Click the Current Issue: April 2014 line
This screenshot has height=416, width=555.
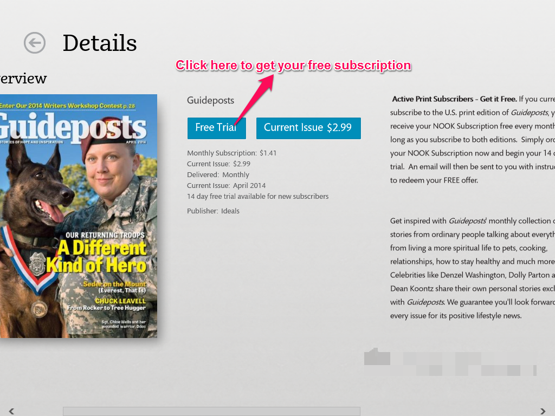(x=226, y=185)
